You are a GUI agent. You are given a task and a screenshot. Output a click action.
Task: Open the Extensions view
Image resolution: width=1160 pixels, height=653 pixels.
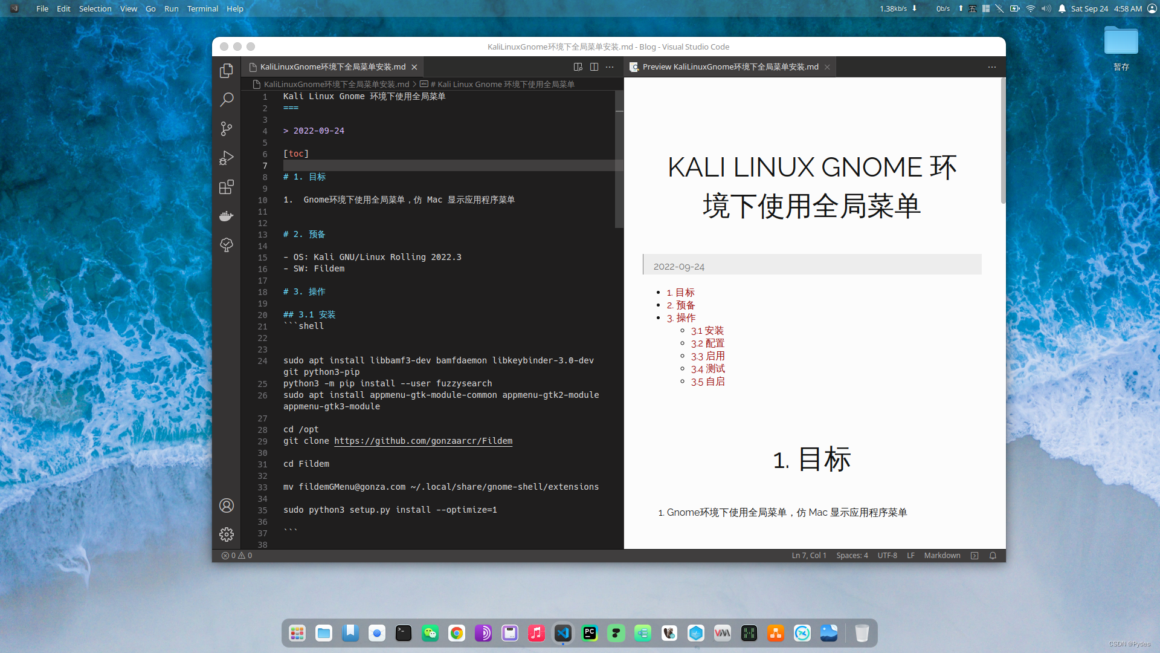[x=226, y=187]
